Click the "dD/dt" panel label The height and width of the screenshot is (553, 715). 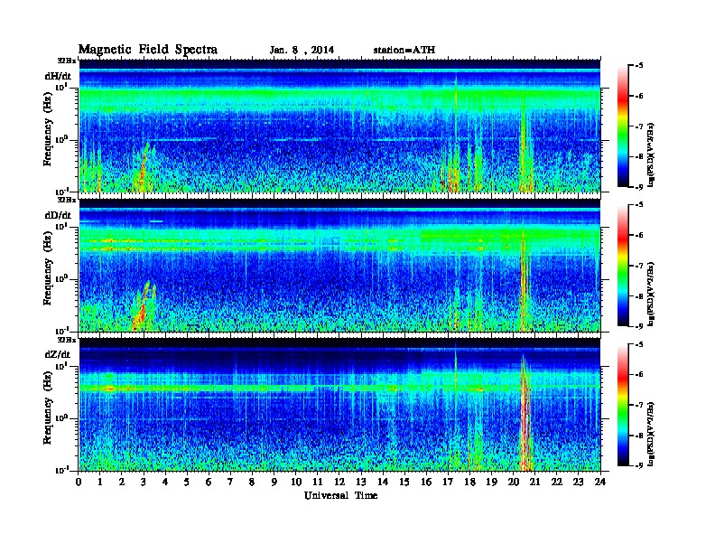58,215
